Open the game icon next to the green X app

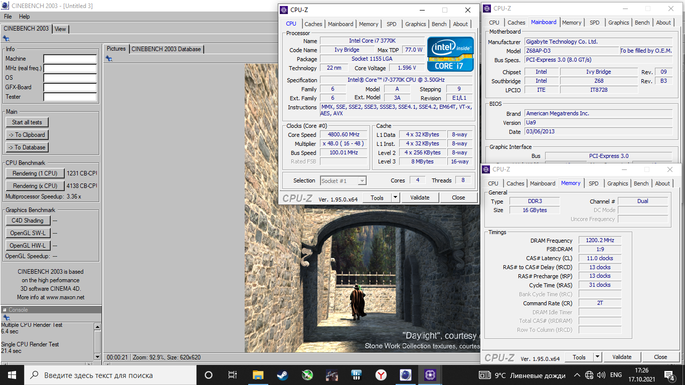coord(331,375)
